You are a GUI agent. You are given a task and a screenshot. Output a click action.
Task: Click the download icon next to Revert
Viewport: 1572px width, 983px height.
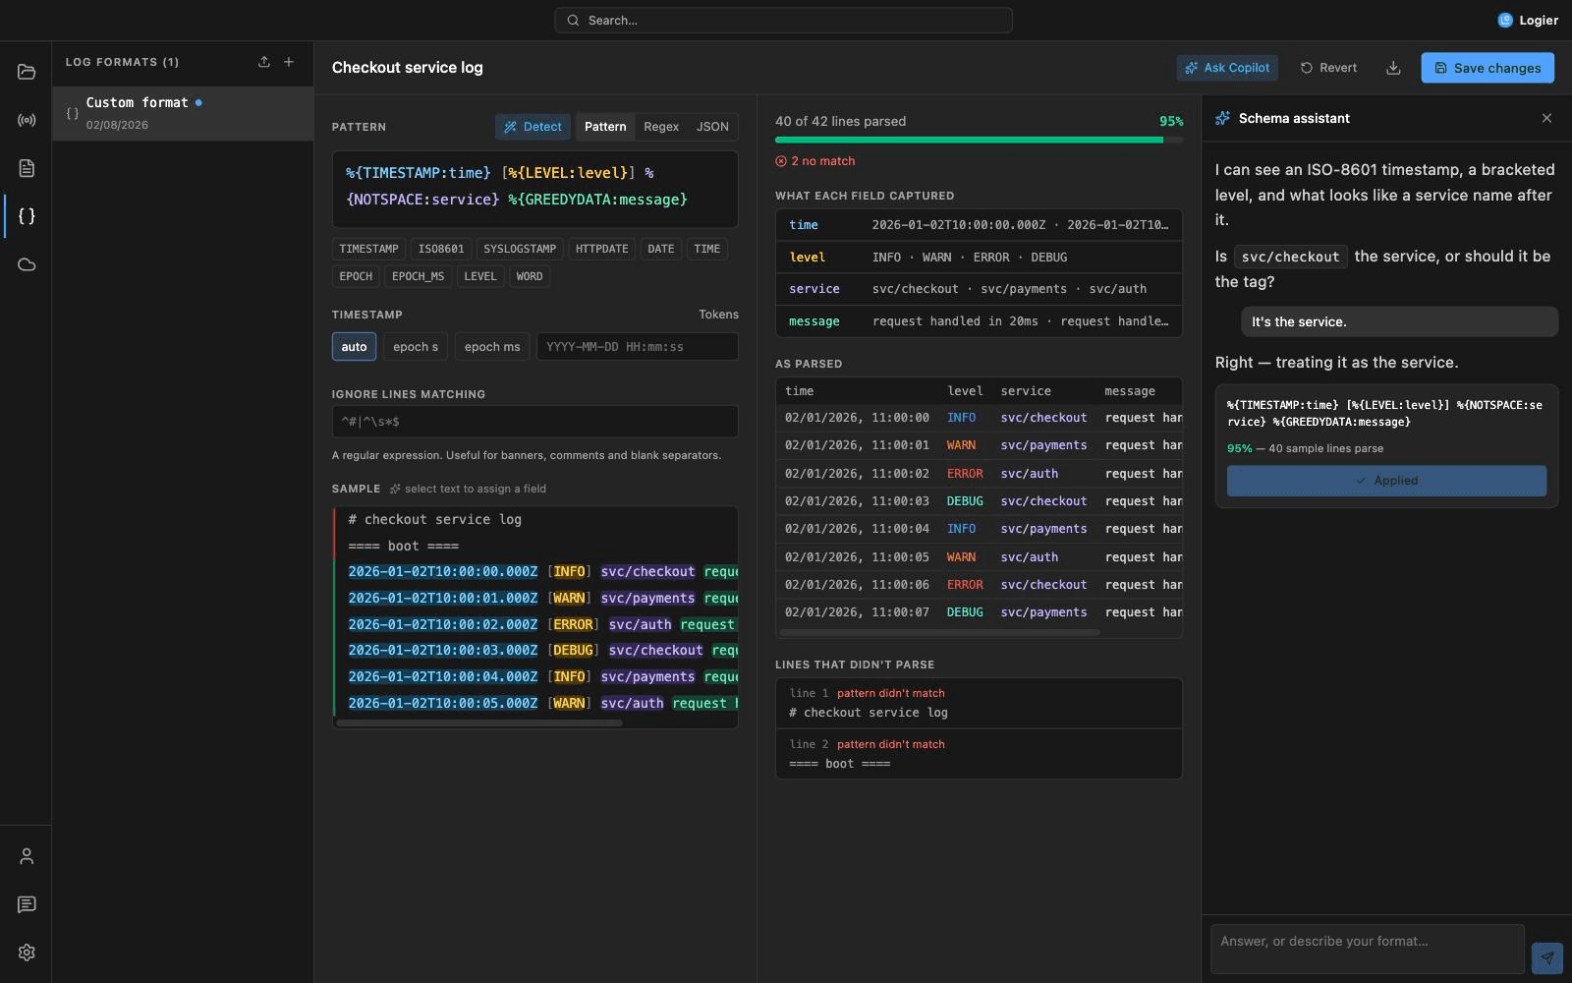(x=1393, y=68)
